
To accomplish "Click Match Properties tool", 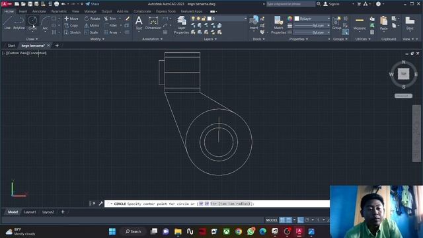I will click(x=278, y=25).
